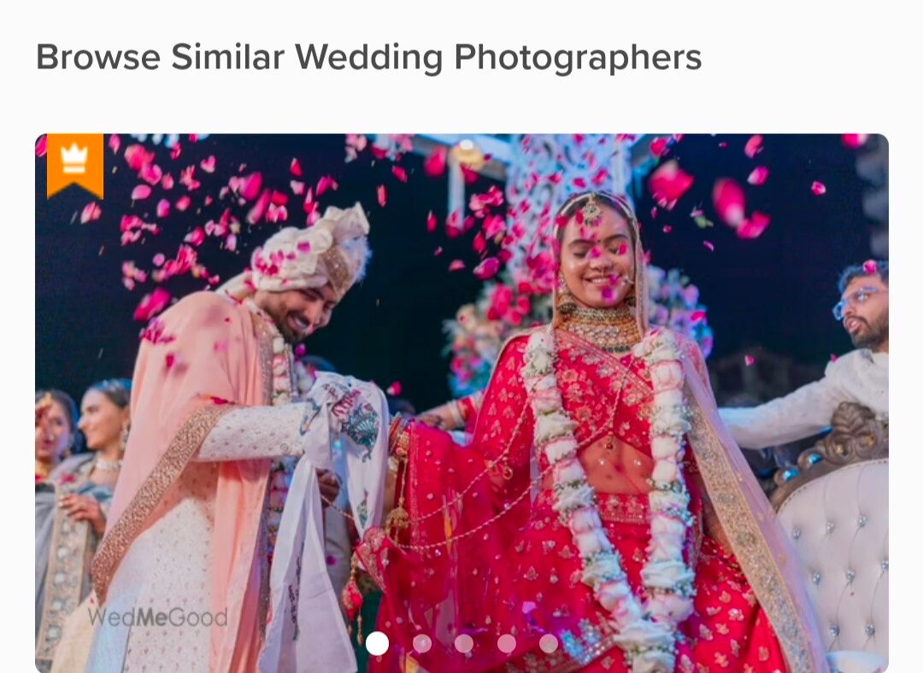Select the first white carousel dot
This screenshot has height=673, width=923.
click(x=378, y=644)
